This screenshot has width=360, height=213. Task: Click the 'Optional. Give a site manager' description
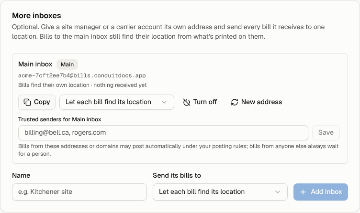[169, 32]
